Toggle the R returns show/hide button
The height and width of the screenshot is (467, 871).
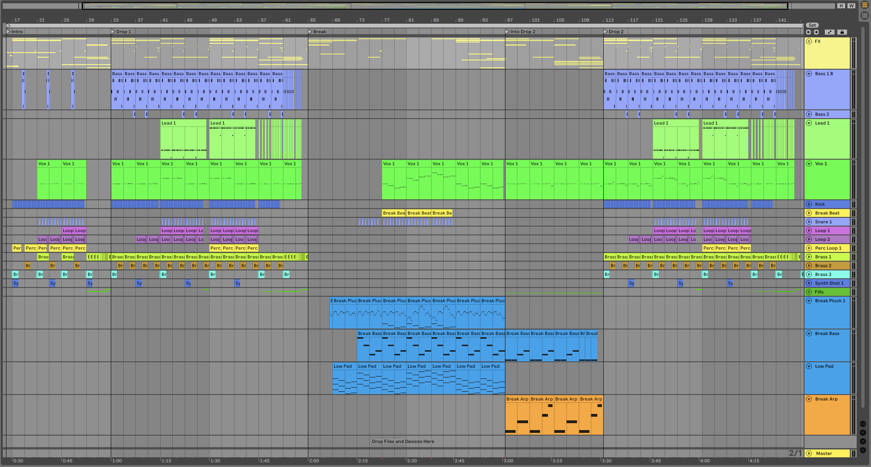863,433
